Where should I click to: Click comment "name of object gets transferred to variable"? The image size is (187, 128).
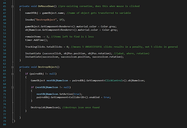tap(99, 13)
